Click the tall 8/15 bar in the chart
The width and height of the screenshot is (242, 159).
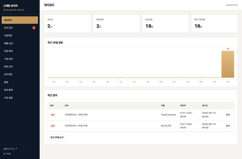click(228, 64)
